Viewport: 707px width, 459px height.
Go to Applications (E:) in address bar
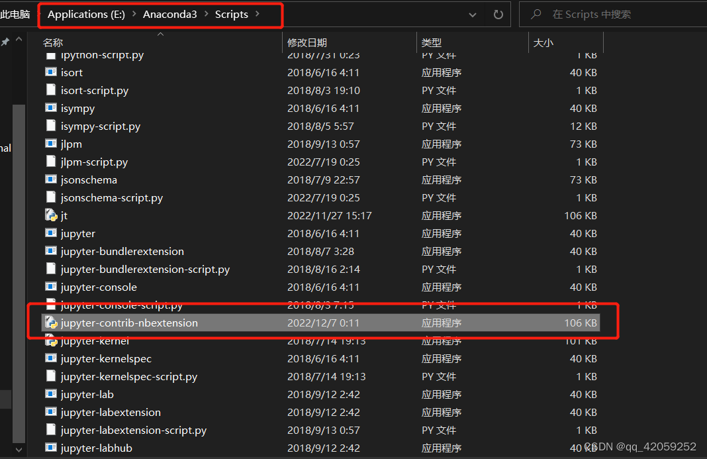86,15
